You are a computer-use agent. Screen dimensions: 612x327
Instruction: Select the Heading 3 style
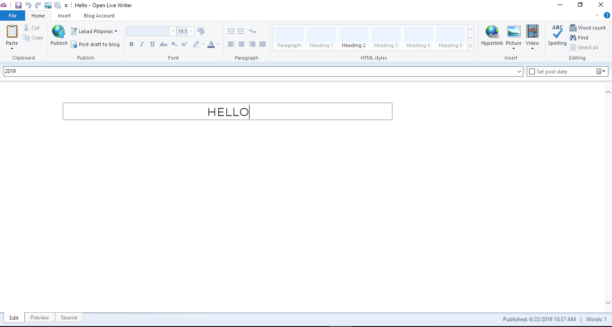click(386, 37)
